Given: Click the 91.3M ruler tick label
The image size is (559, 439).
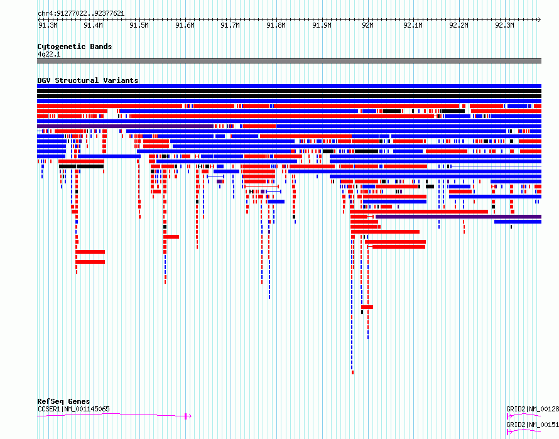Looking at the screenshot, I should pyautogui.click(x=48, y=25).
